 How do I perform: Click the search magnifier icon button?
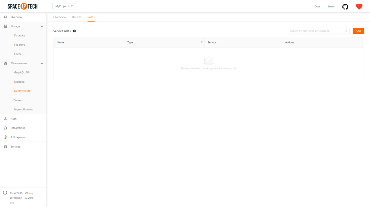coord(346,31)
